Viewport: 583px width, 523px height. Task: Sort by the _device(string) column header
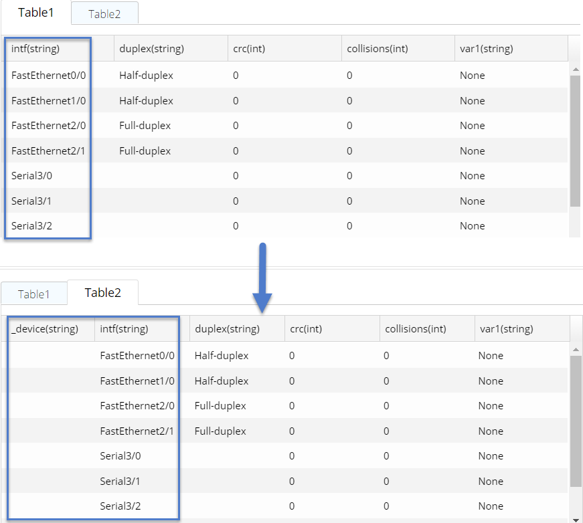tap(45, 329)
